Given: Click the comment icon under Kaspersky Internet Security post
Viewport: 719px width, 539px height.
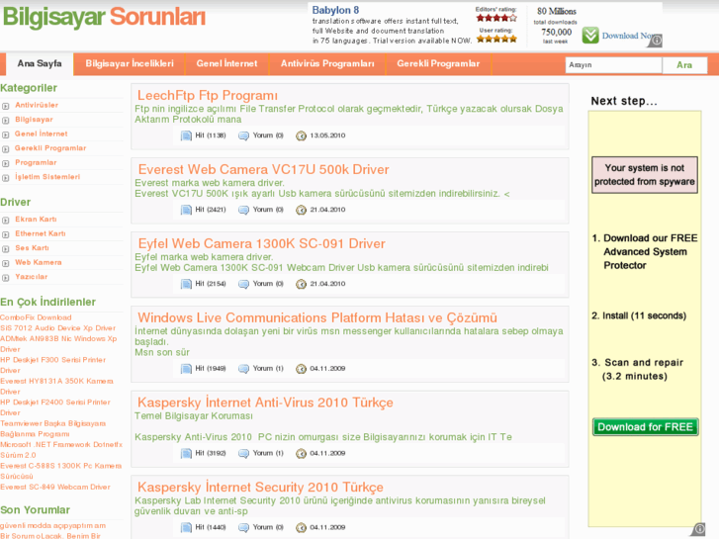Looking at the screenshot, I should [x=244, y=527].
